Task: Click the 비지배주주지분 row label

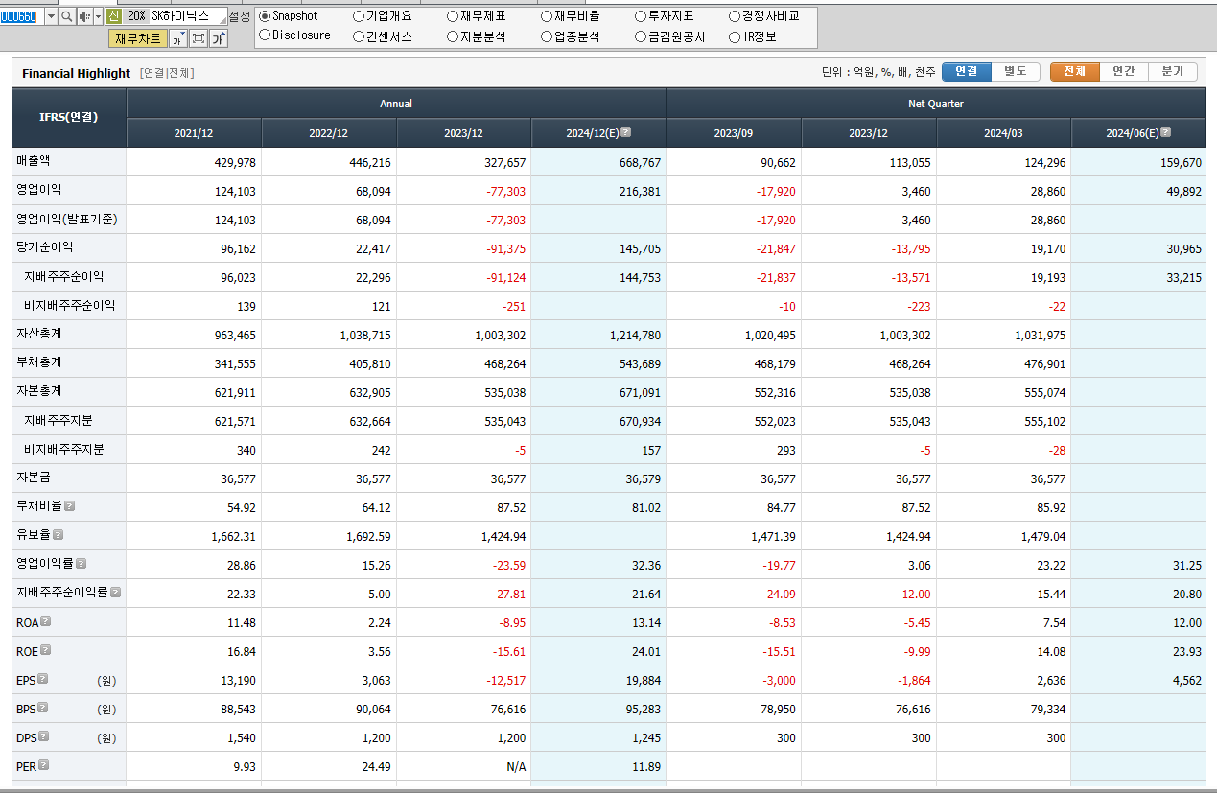Action: (x=64, y=449)
